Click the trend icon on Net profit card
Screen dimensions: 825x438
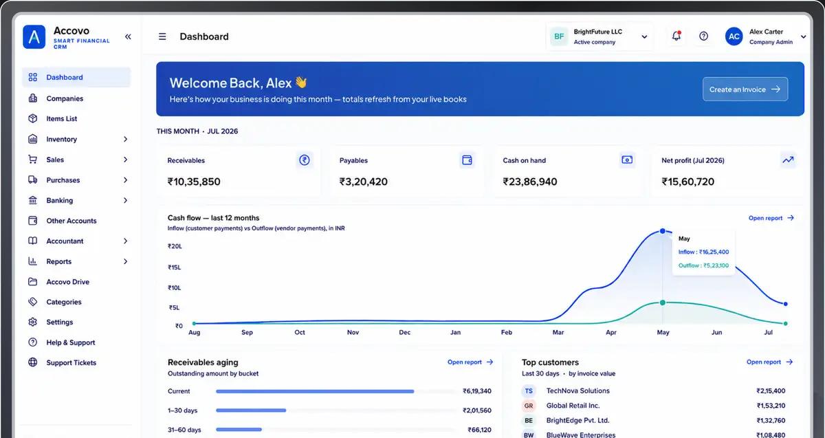tap(788, 160)
